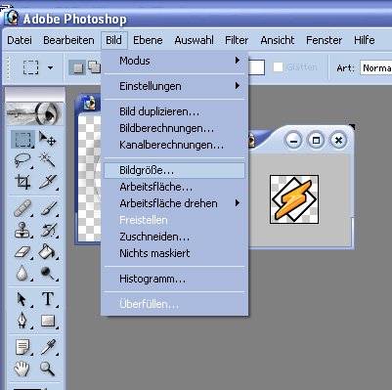Choose Zuschneiden… menu entry
This screenshot has width=392, height=390.
[x=174, y=237]
